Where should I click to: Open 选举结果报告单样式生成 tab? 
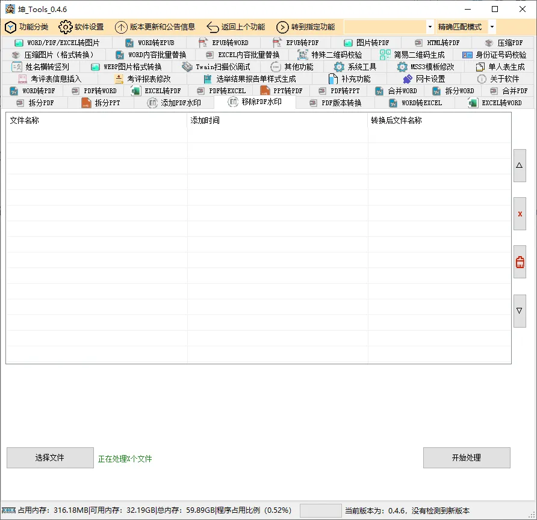tap(249, 79)
